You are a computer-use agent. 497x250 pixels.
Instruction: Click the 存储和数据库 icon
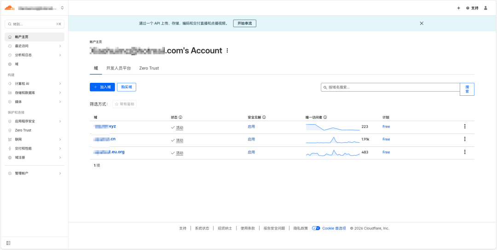coord(10,93)
